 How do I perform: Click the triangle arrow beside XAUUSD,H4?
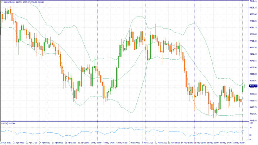coord(2,2)
